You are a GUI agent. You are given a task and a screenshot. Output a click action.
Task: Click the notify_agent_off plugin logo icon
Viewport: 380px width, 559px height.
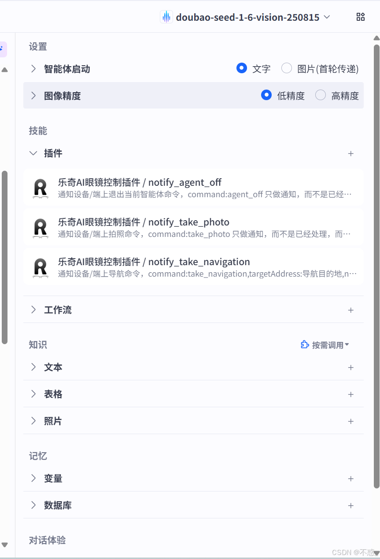pyautogui.click(x=41, y=188)
